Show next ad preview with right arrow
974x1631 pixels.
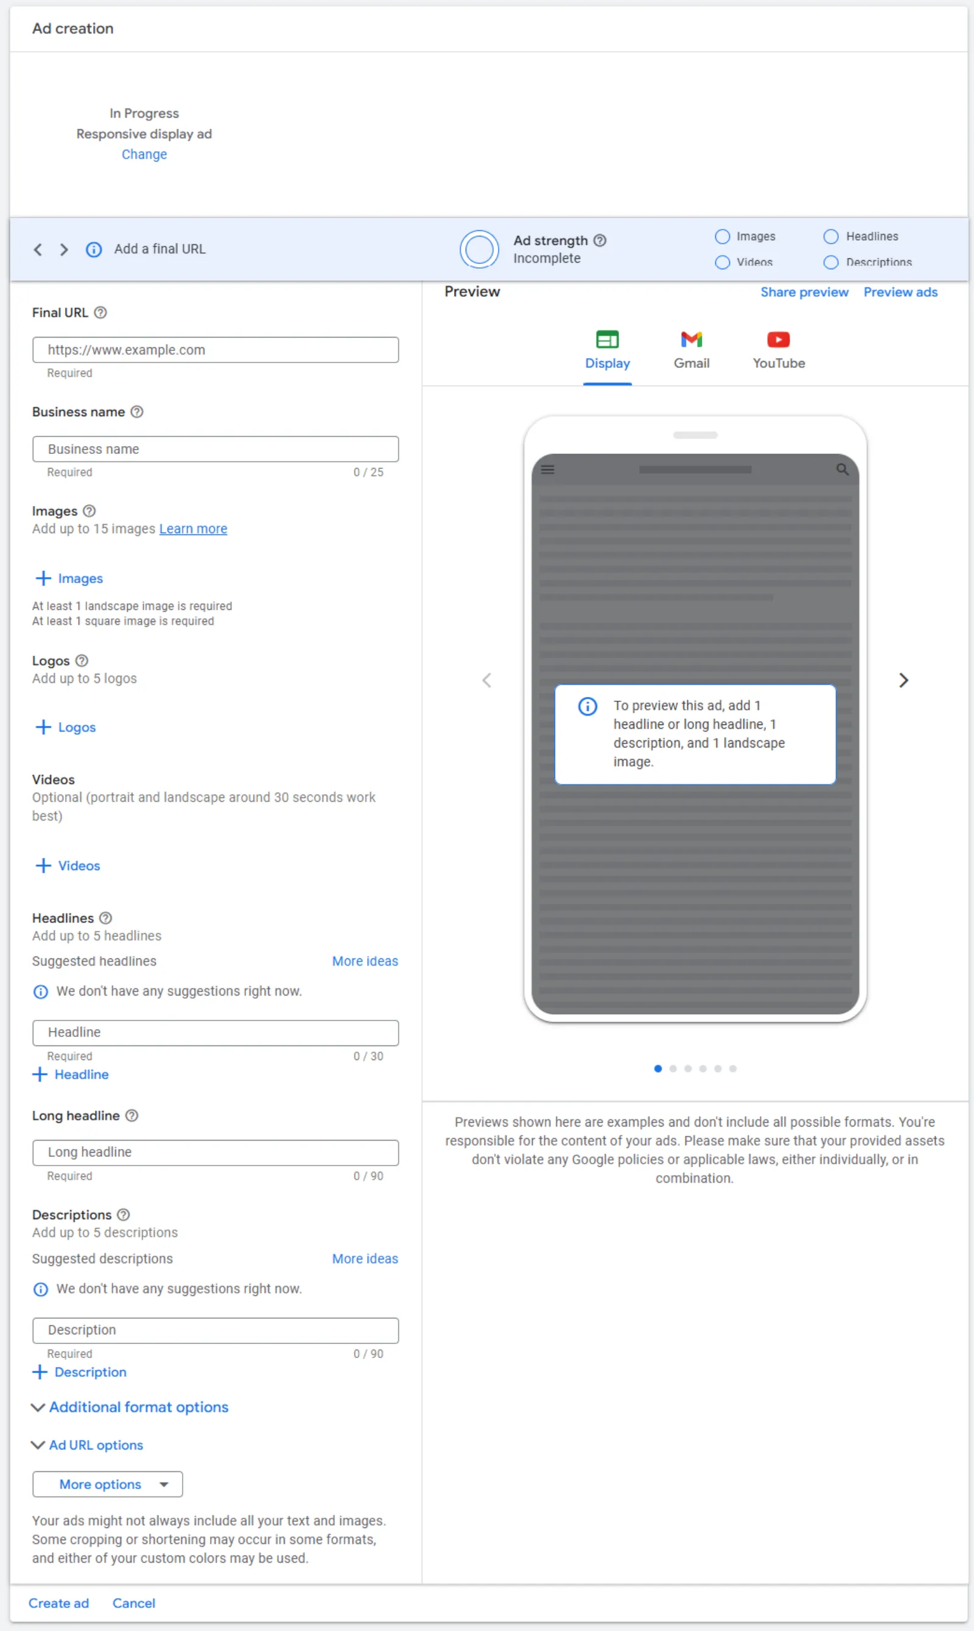pos(904,681)
